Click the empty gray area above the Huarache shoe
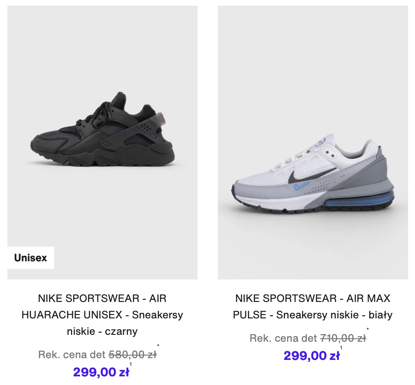Viewport: 415px width, 385px height. pyautogui.click(x=102, y=48)
